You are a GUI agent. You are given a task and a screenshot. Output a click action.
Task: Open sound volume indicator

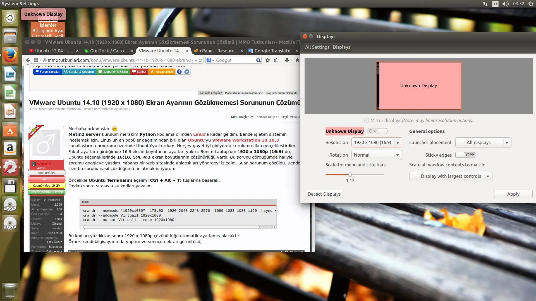[505, 4]
